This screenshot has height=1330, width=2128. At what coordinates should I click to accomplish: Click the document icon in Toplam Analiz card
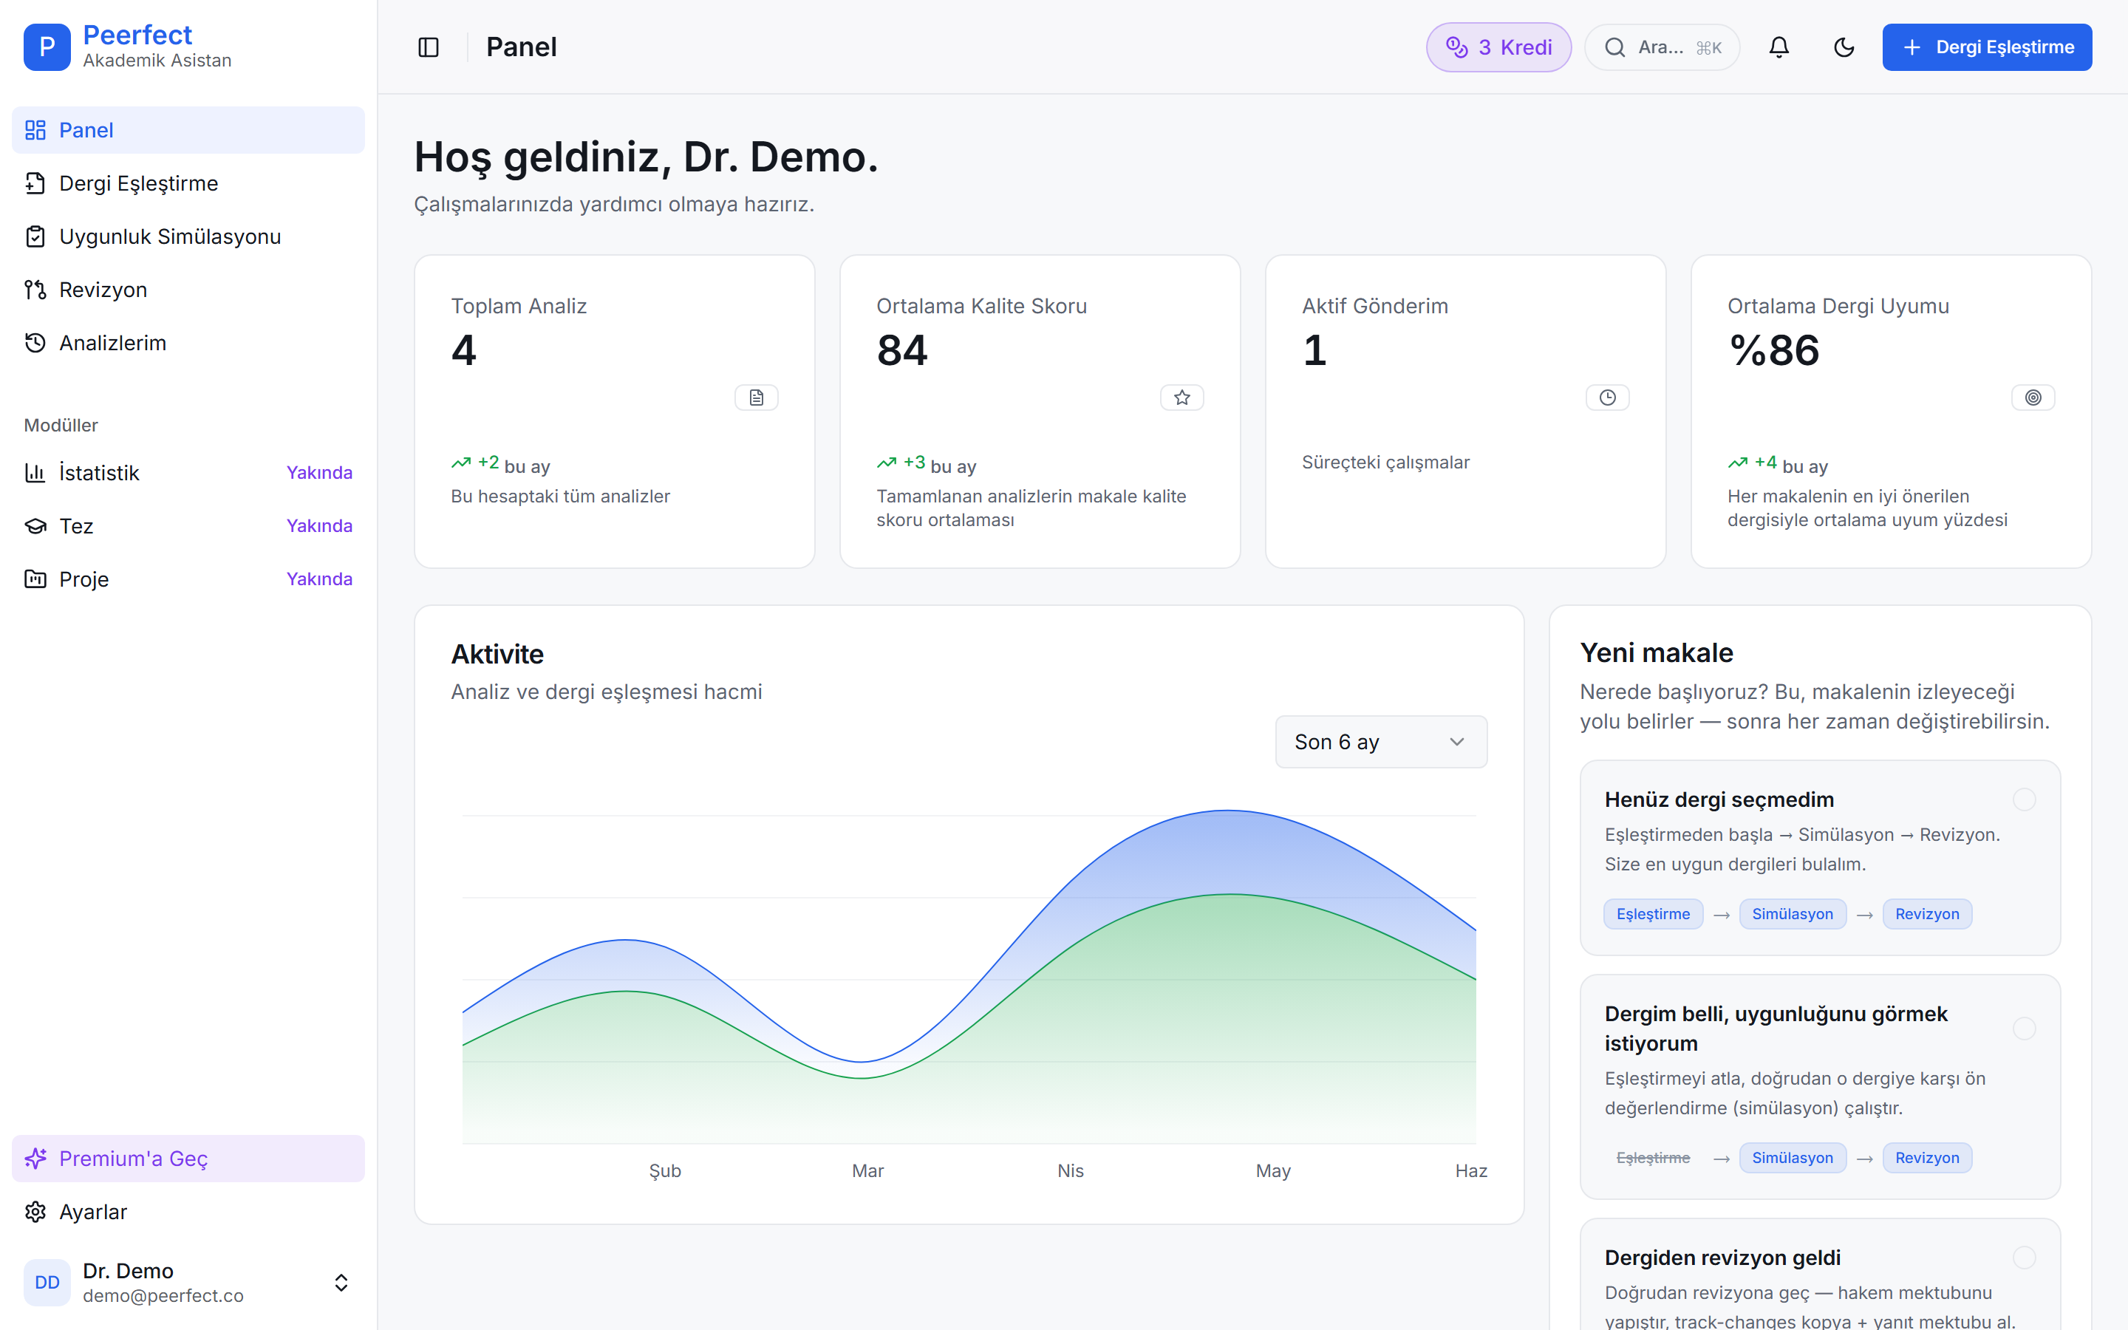tap(756, 398)
